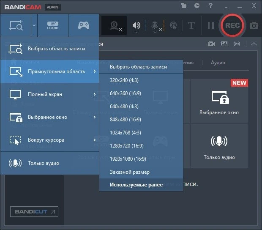Open the help question mark icon
This screenshot has width=262, height=230.
click(x=210, y=6)
